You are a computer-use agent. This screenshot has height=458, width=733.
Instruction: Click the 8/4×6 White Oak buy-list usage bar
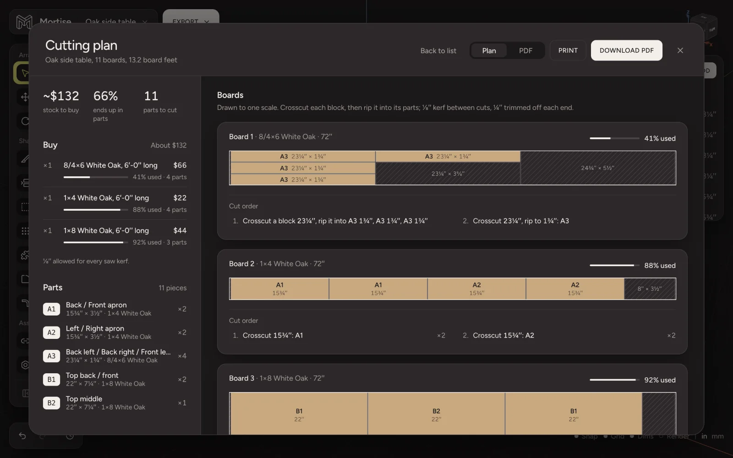click(96, 177)
